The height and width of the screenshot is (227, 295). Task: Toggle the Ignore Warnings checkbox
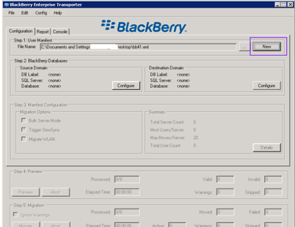coord(16,215)
